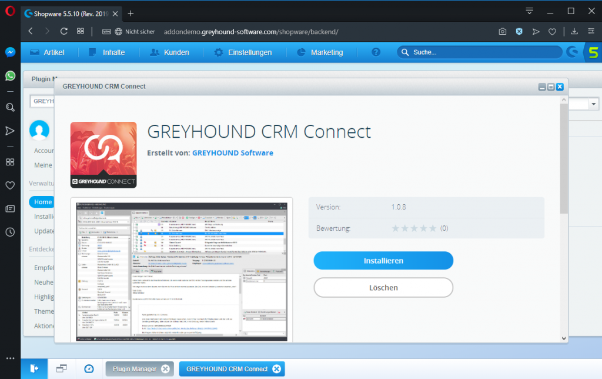Open a new browser tab
The width and height of the screenshot is (602, 379).
tap(131, 14)
